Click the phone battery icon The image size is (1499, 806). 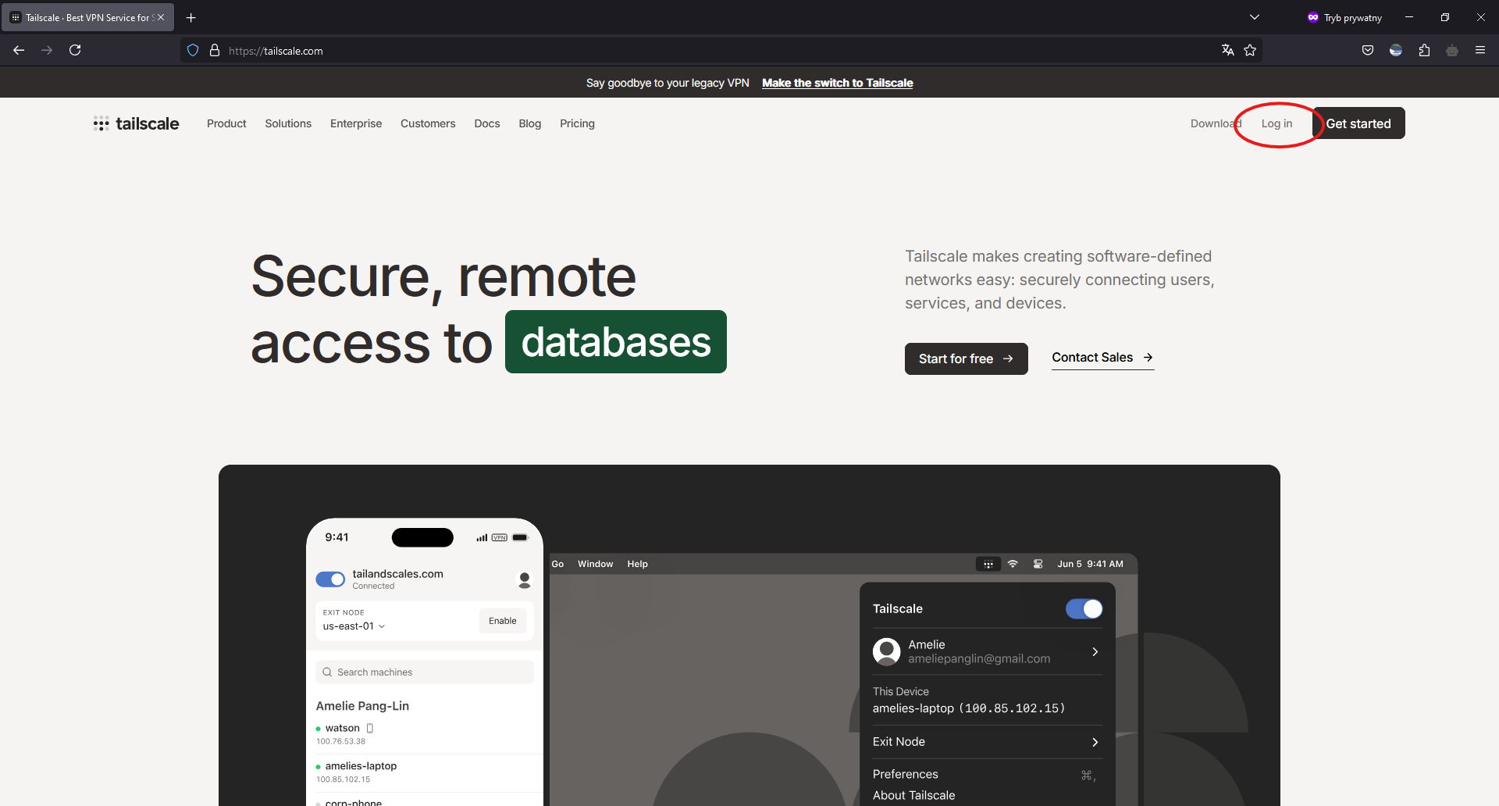(521, 537)
